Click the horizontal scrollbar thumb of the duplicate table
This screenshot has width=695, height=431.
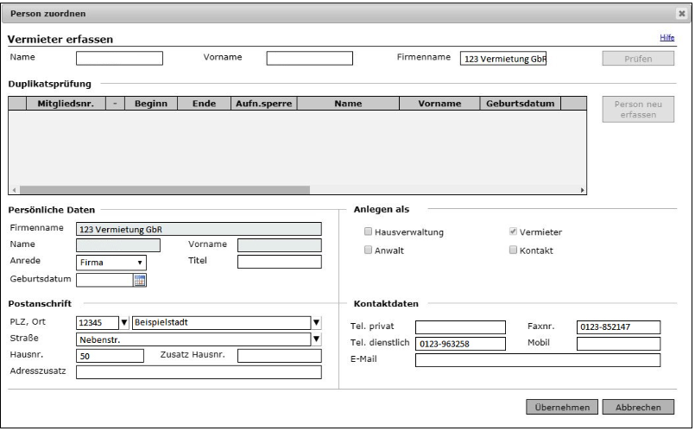165,190
